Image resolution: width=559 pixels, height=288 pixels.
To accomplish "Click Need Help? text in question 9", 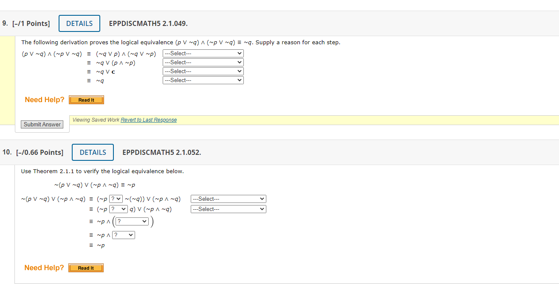I will pos(45,100).
